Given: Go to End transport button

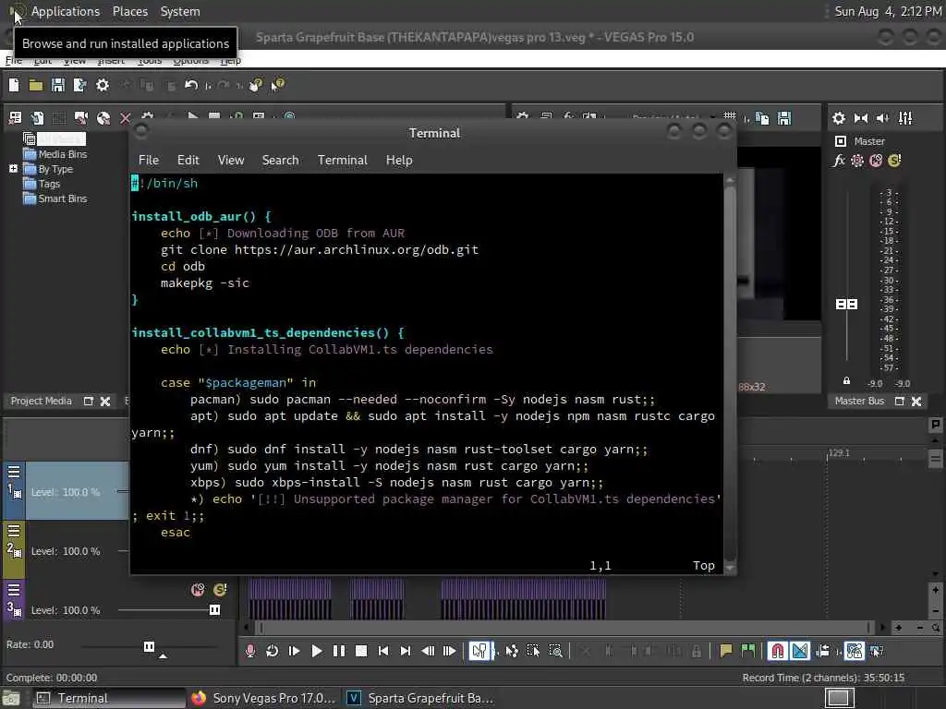Looking at the screenshot, I should click(406, 651).
